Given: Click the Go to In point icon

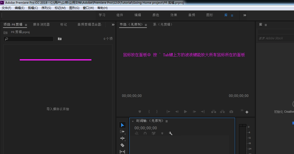Looking at the screenshot, I should pyautogui.click(x=168, y=112).
